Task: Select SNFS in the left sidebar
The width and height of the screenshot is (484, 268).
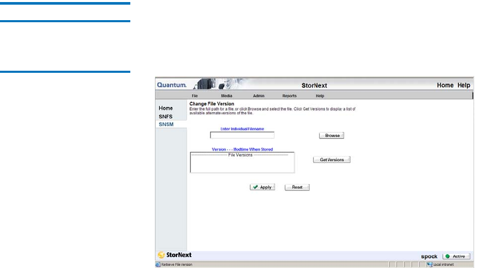Action: tap(165, 117)
